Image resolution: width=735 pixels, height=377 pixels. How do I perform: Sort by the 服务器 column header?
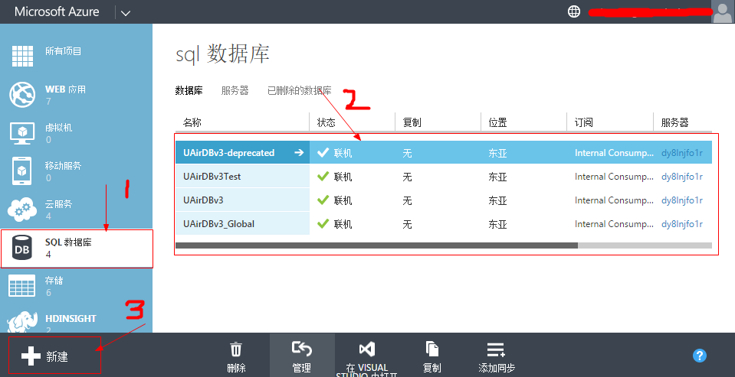(x=675, y=122)
